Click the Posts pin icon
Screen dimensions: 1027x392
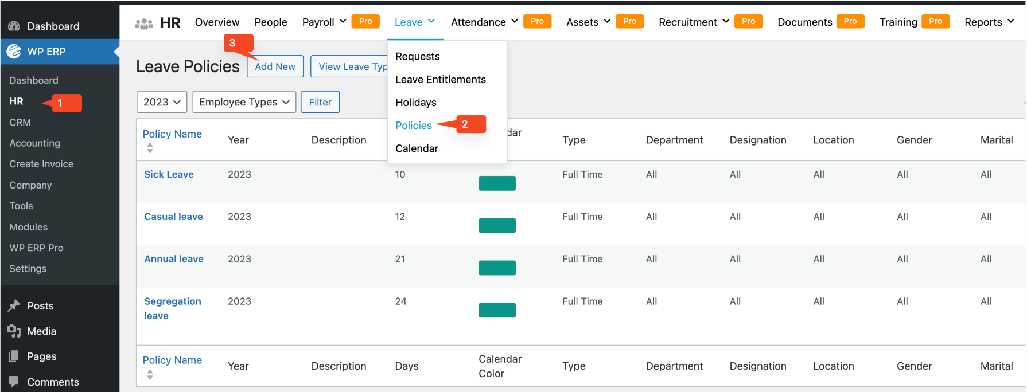tap(14, 306)
